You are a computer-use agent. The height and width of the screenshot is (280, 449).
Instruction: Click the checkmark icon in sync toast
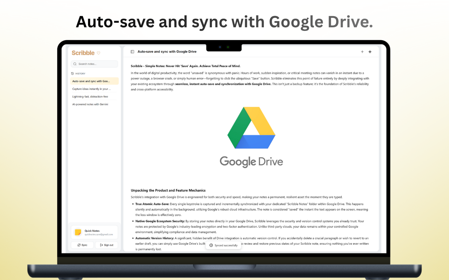tap(211, 245)
